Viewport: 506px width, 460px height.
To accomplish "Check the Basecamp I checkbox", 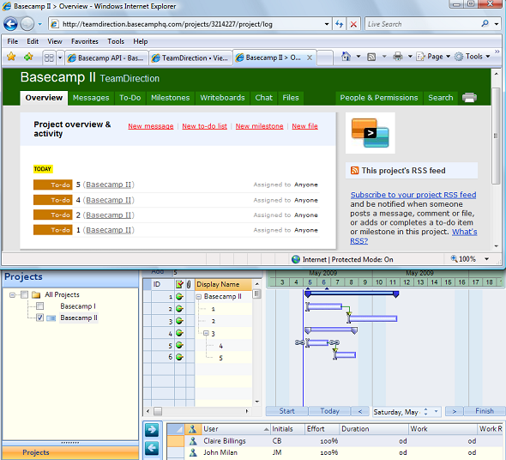I will [40, 306].
